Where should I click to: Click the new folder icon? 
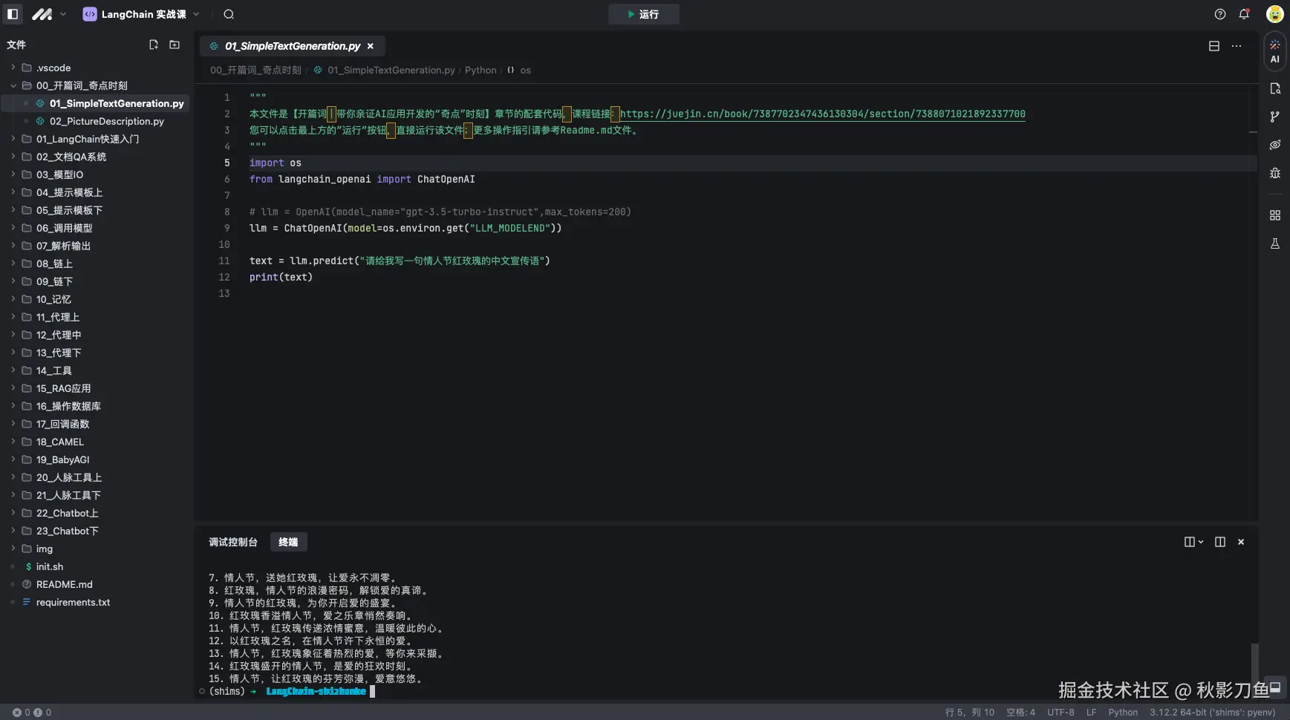point(175,45)
